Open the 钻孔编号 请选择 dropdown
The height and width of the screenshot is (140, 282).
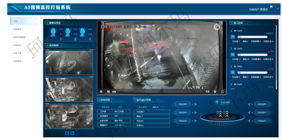tap(158, 107)
